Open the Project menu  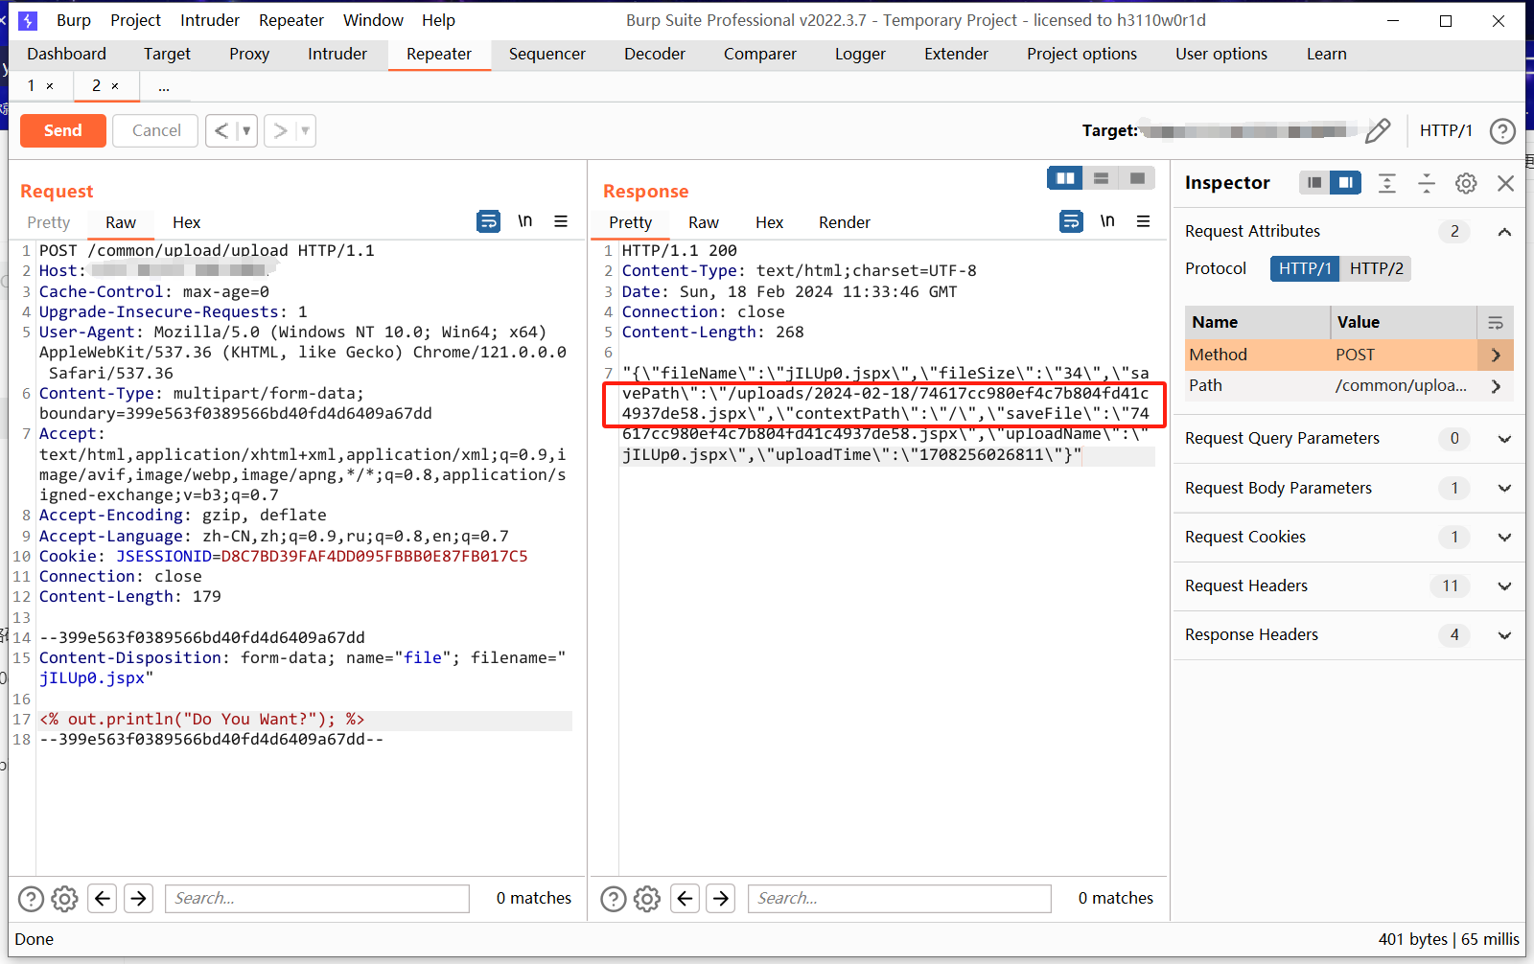135,20
